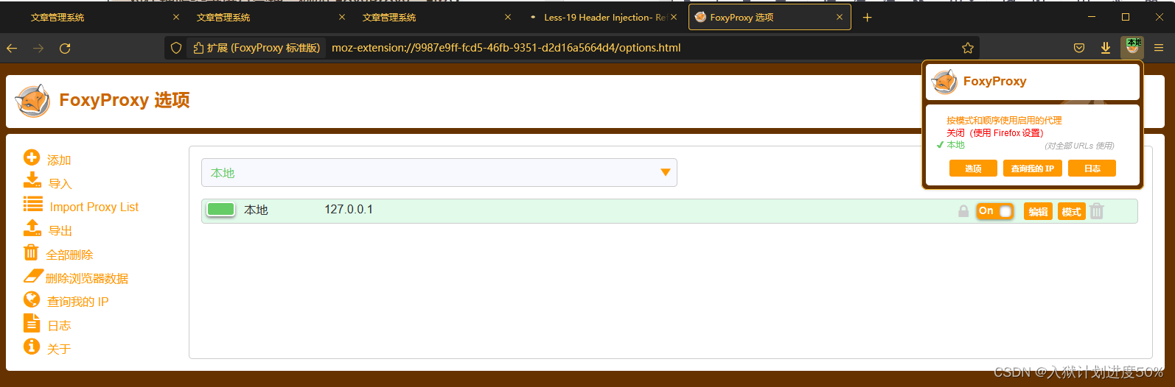This screenshot has width=1175, height=387.
Task: Click the Save to Pocket icon
Action: (x=1079, y=48)
